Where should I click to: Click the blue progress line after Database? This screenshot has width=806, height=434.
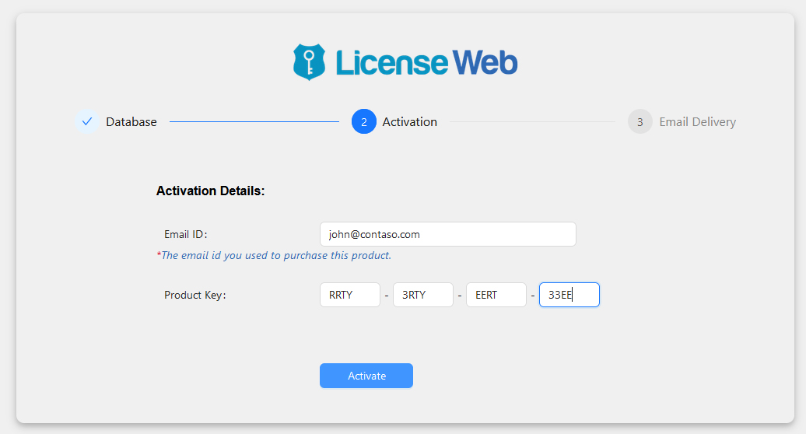pyautogui.click(x=254, y=122)
